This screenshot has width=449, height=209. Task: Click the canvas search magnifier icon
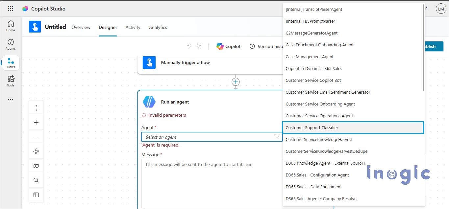(36, 180)
